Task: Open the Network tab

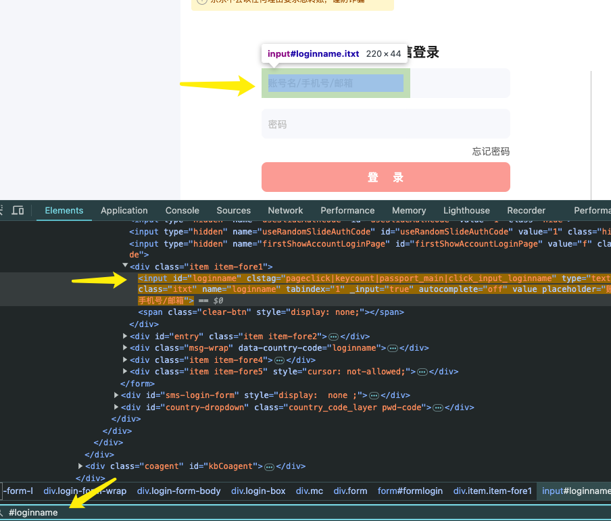Action: pos(285,210)
